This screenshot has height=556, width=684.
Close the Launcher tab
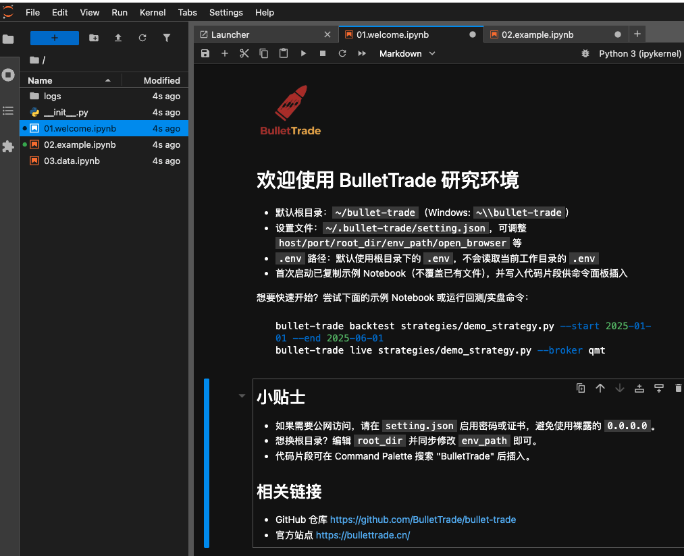(327, 34)
